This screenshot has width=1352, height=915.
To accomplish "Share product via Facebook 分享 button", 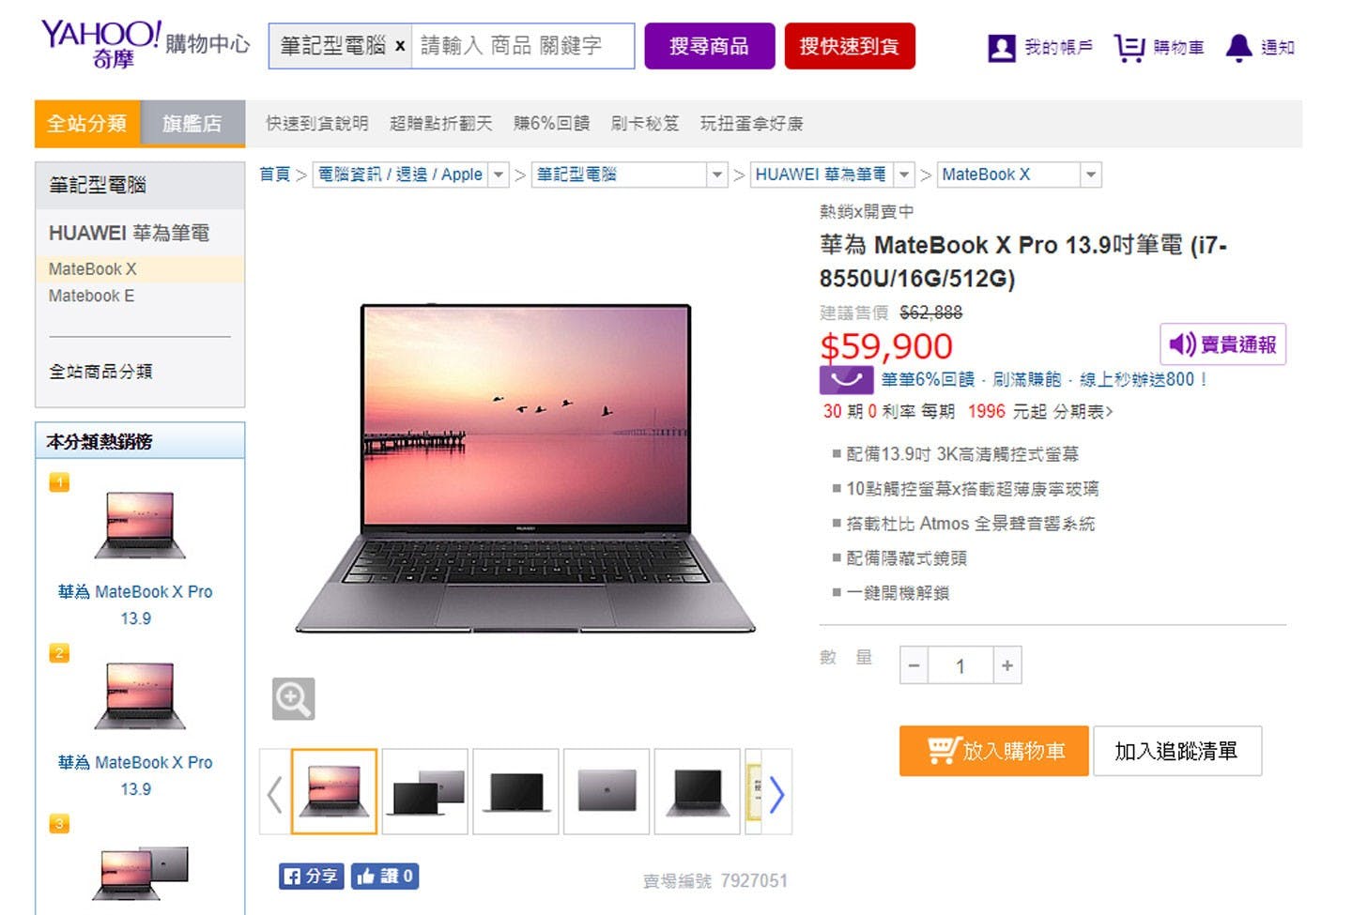I will click(x=312, y=876).
